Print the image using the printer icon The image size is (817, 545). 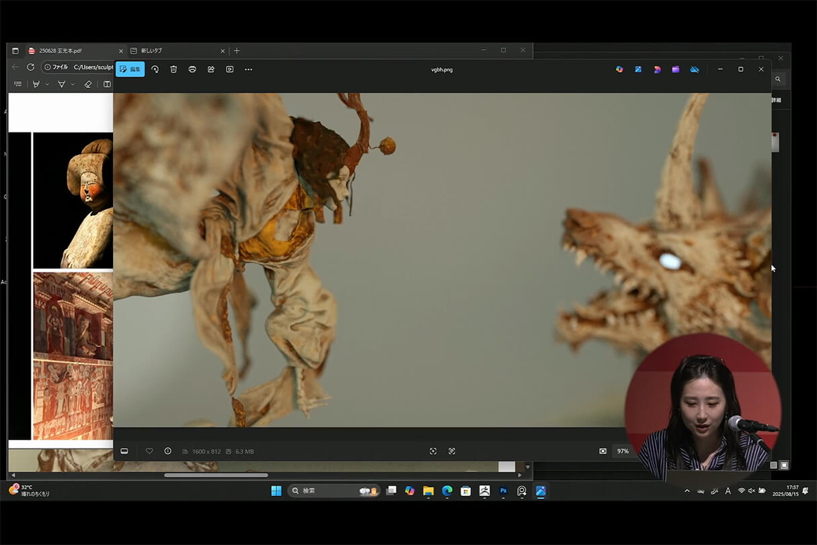[x=192, y=69]
